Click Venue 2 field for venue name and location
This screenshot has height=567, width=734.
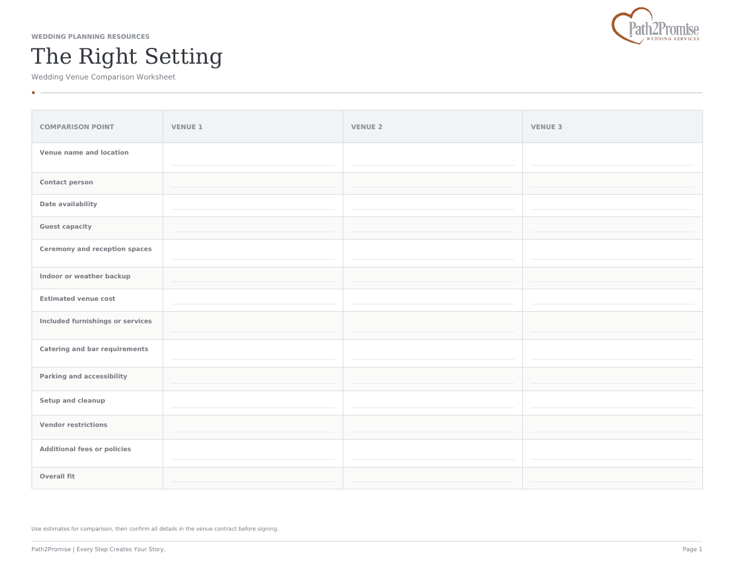coord(433,158)
